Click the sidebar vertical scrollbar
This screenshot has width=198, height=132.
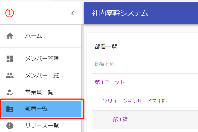[x=82, y=78]
